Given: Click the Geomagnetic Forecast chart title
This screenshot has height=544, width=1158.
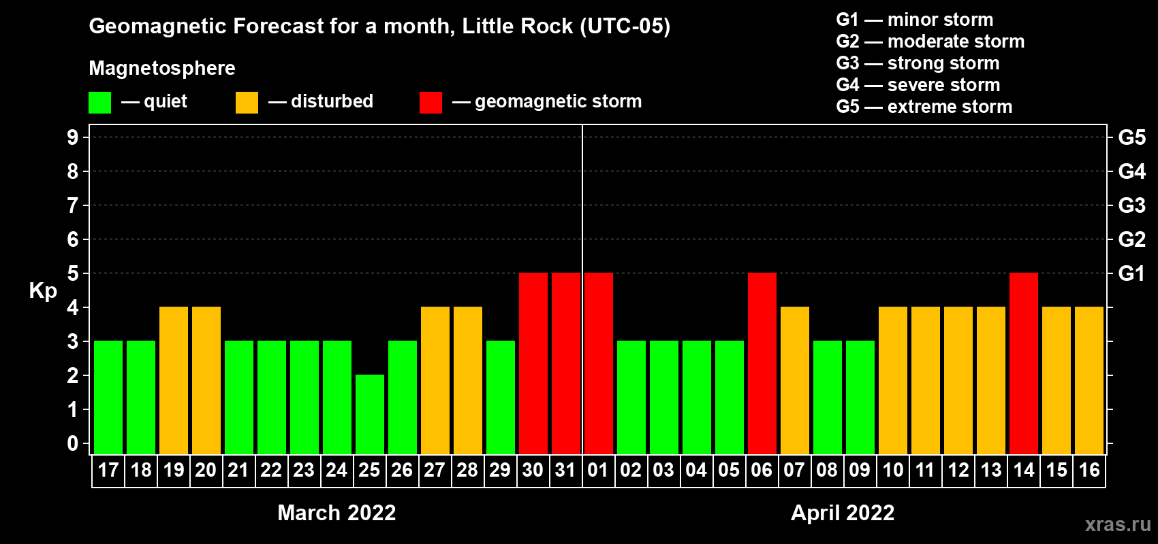Looking at the screenshot, I should 379,27.
